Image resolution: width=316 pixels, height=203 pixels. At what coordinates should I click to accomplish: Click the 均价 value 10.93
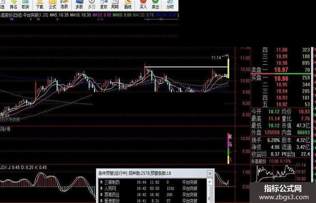pyautogui.click(x=304, y=112)
